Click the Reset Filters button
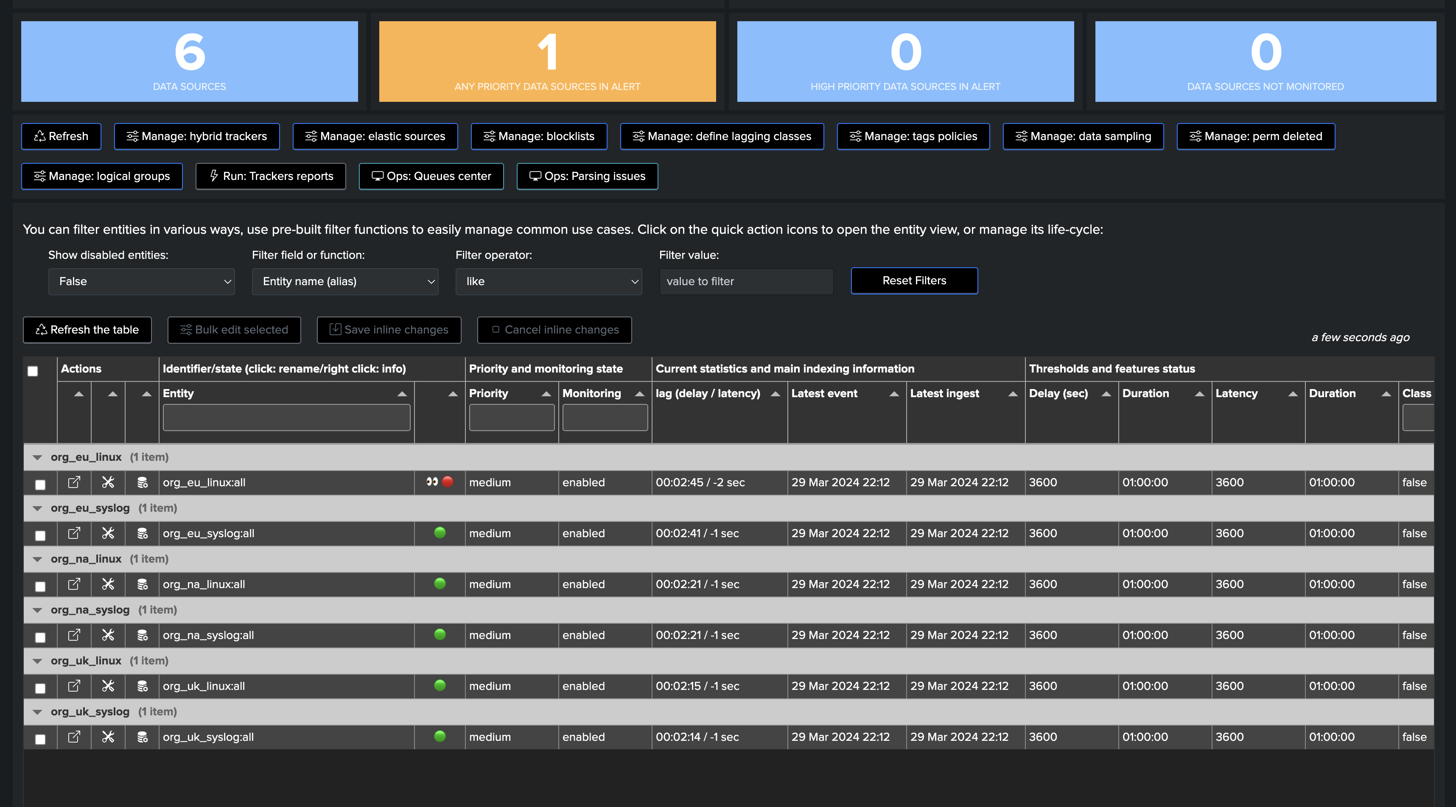Screen dimensions: 1456x807 coord(914,281)
